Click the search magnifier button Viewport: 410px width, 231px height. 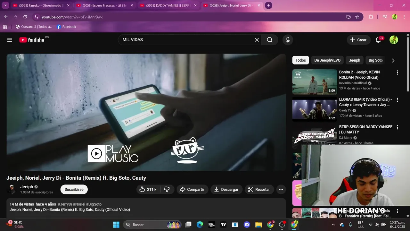point(270,40)
